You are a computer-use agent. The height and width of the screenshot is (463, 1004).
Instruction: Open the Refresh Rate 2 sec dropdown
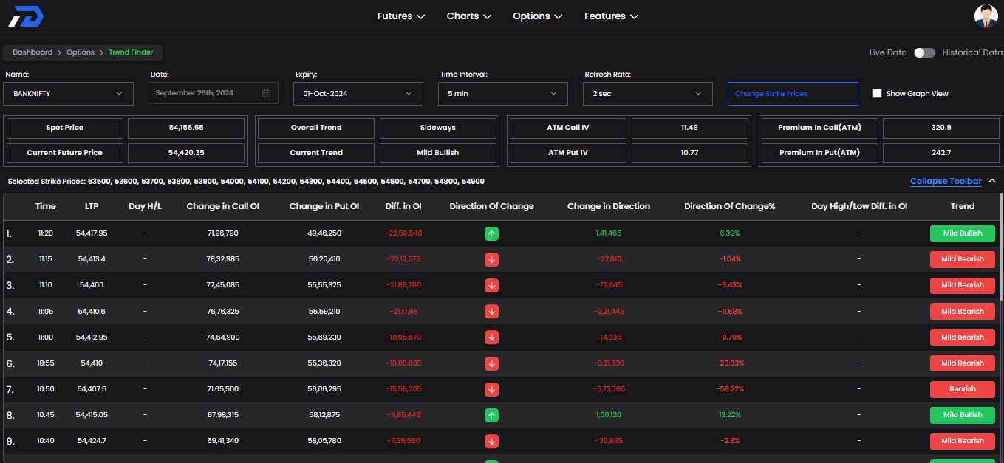[x=648, y=94]
